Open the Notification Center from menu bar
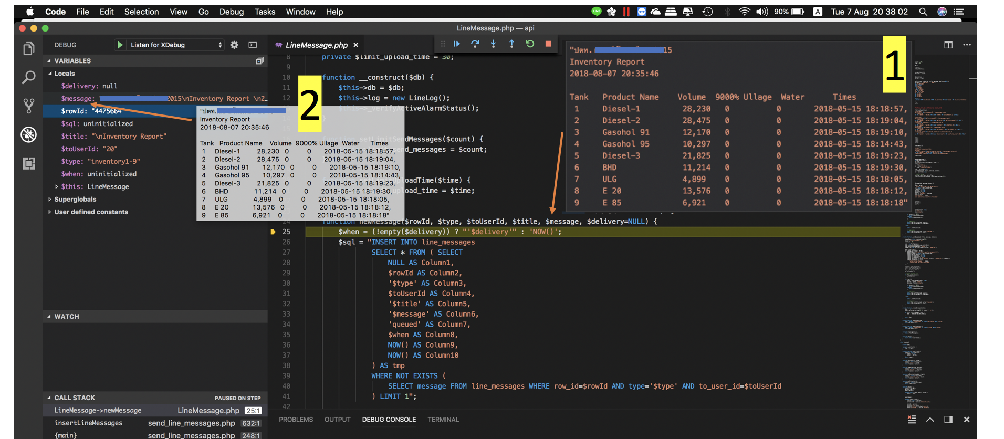The height and width of the screenshot is (439, 1004). pyautogui.click(x=959, y=12)
